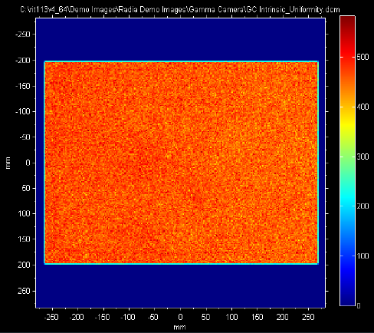
Task: Click the 250 tick label on horizontal axis
Action: point(308,317)
